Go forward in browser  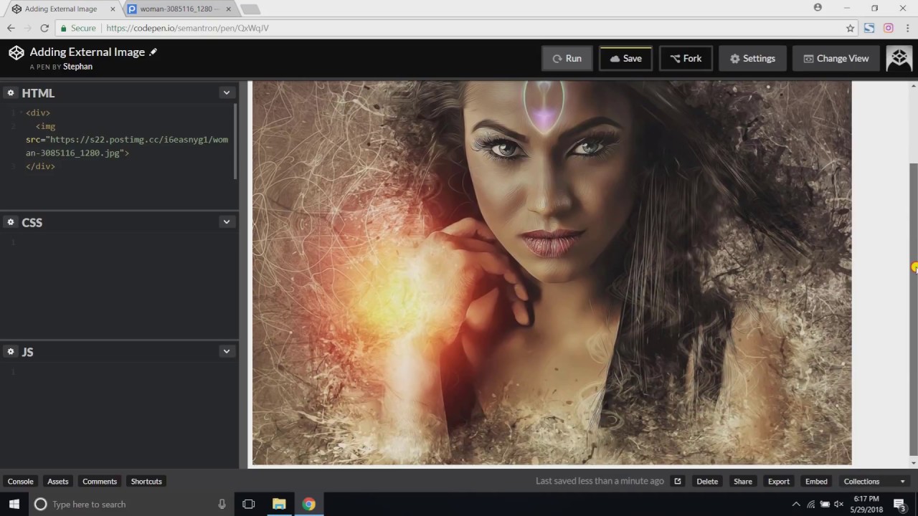tap(27, 28)
